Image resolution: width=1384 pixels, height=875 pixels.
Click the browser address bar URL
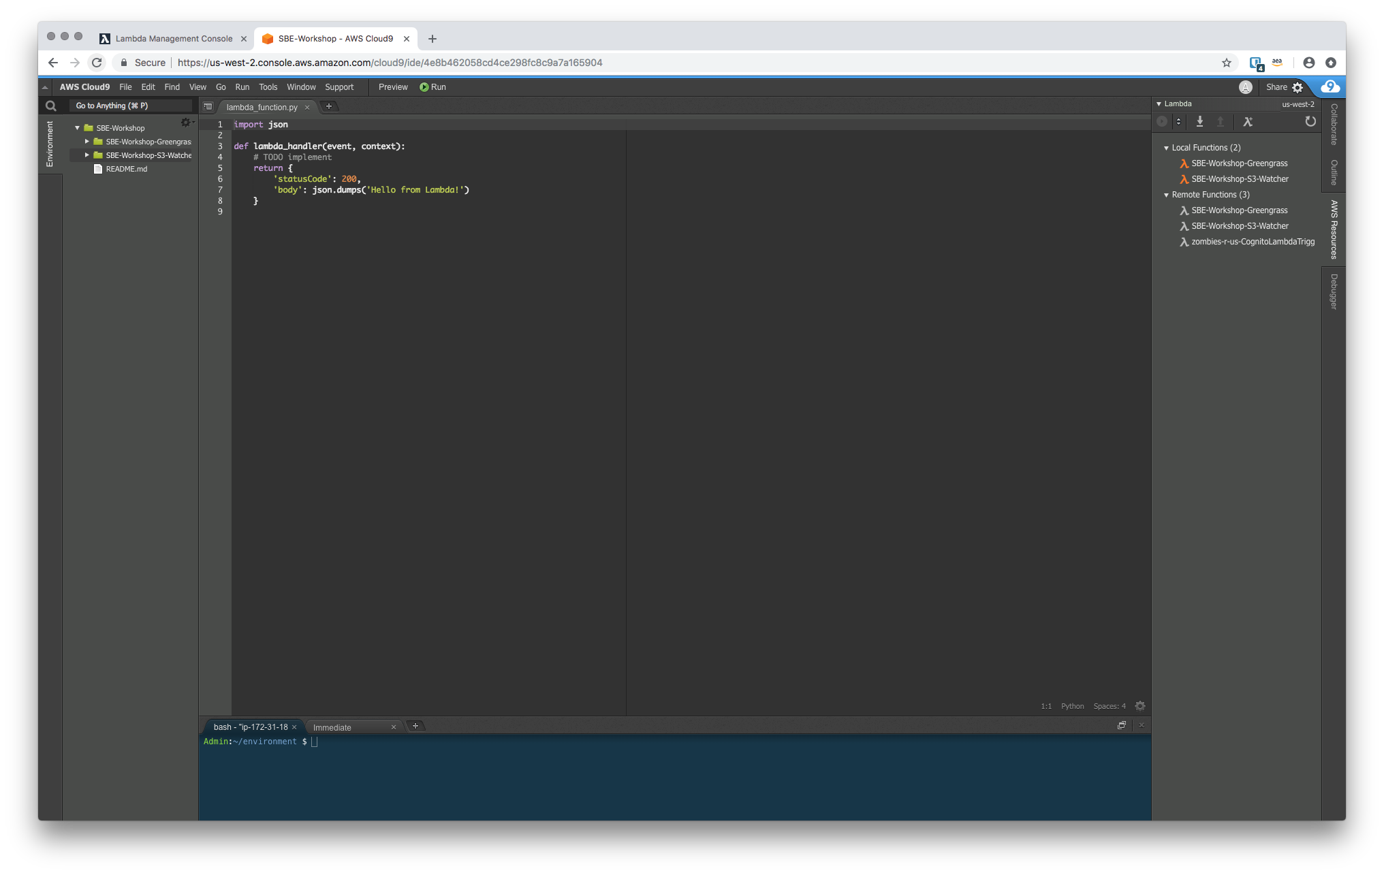click(x=390, y=63)
